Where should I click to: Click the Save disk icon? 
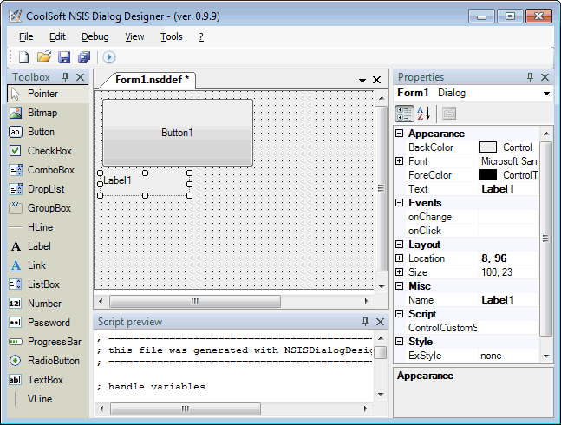64,57
